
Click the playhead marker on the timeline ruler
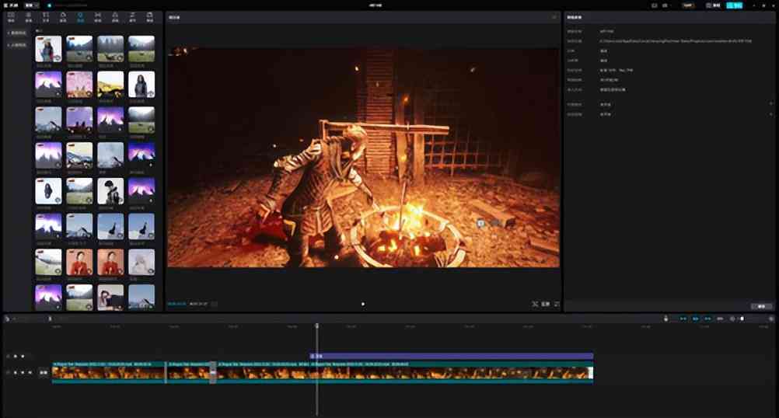click(x=317, y=326)
